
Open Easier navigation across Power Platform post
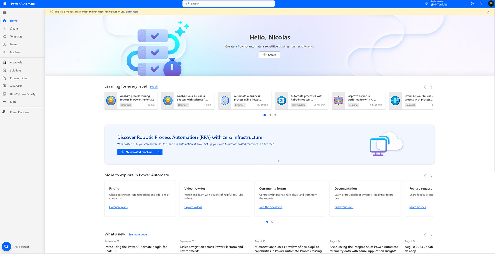point(211,249)
